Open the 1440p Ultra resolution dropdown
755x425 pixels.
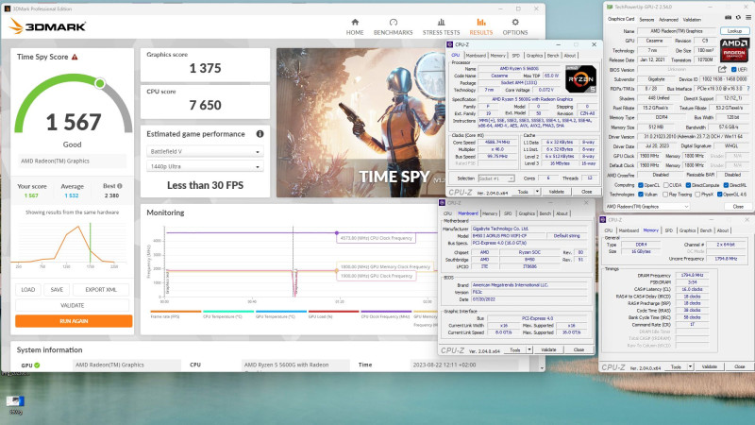pyautogui.click(x=205, y=167)
